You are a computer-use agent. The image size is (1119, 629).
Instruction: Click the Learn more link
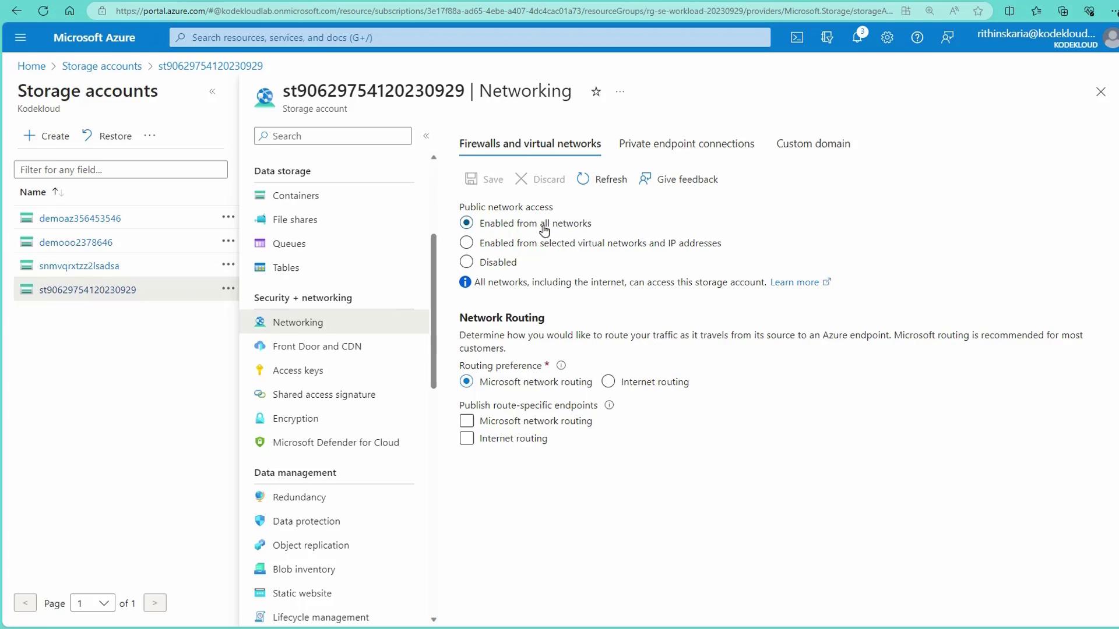[794, 282]
